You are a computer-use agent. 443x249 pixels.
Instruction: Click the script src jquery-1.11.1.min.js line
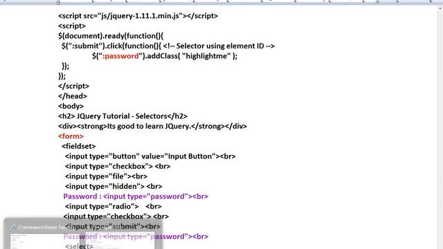pos(138,16)
